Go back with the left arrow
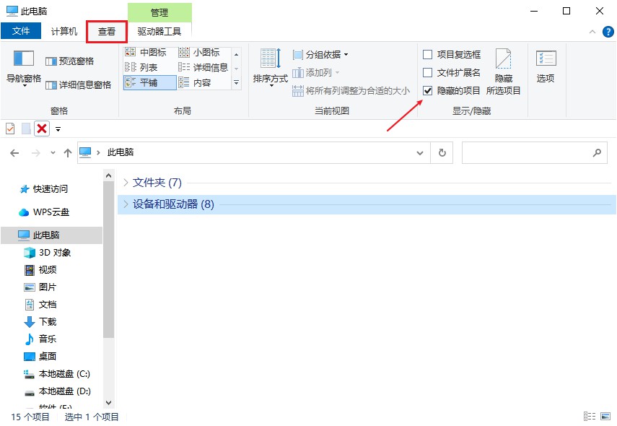The height and width of the screenshot is (426, 617). tap(14, 153)
